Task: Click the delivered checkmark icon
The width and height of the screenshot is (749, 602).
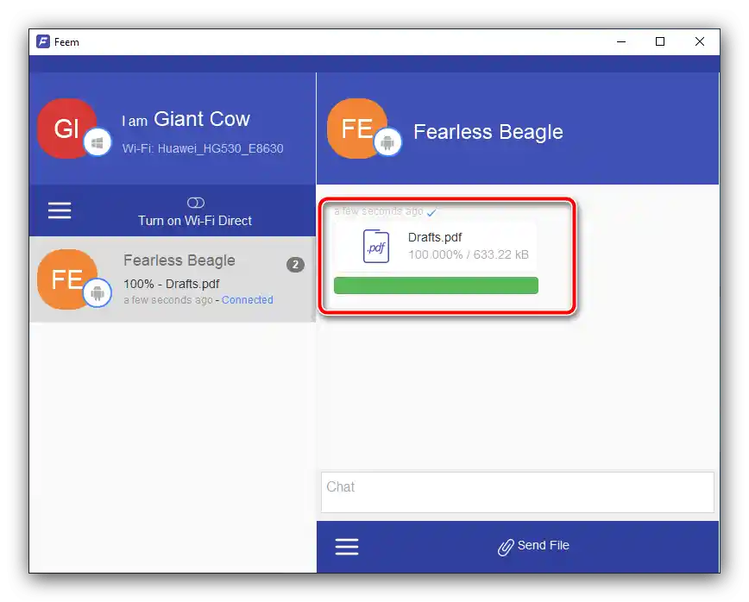Action: click(x=431, y=212)
